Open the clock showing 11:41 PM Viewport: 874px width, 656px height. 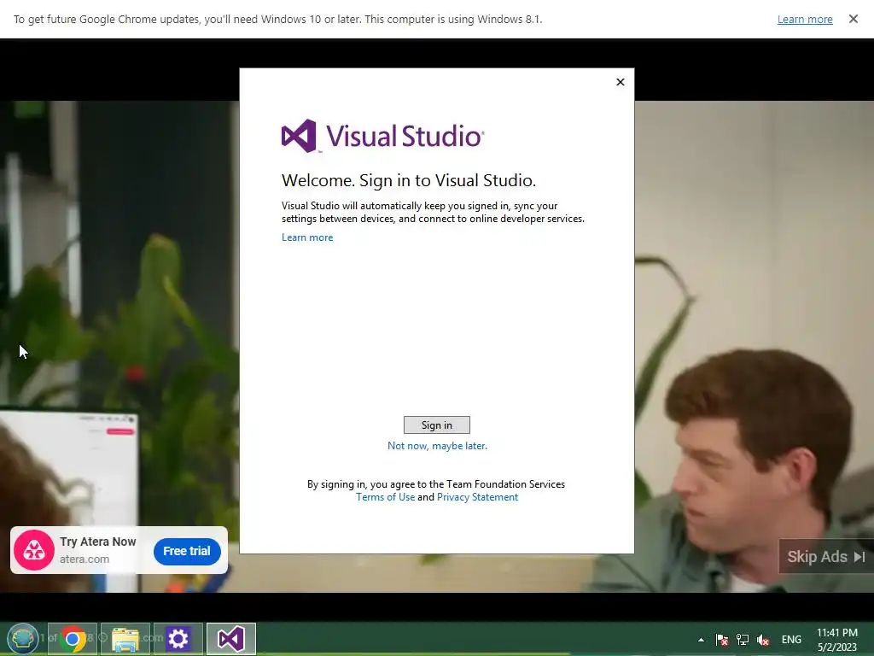click(x=837, y=640)
